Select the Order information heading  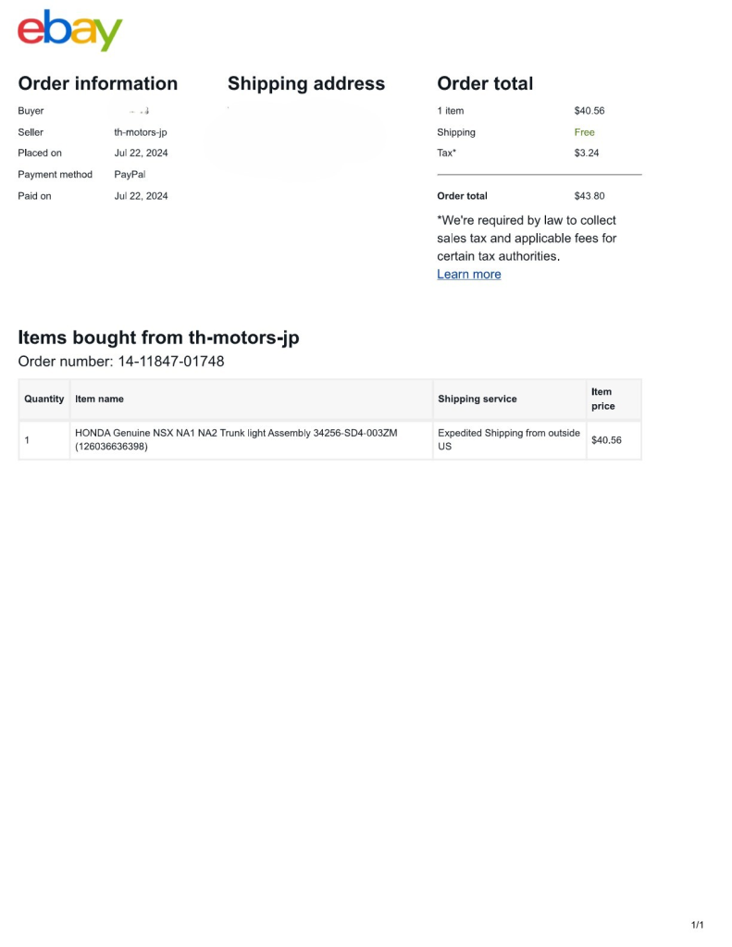point(98,84)
